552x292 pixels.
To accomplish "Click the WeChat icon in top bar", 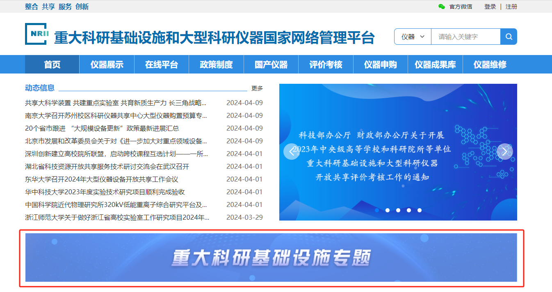I will pyautogui.click(x=441, y=7).
